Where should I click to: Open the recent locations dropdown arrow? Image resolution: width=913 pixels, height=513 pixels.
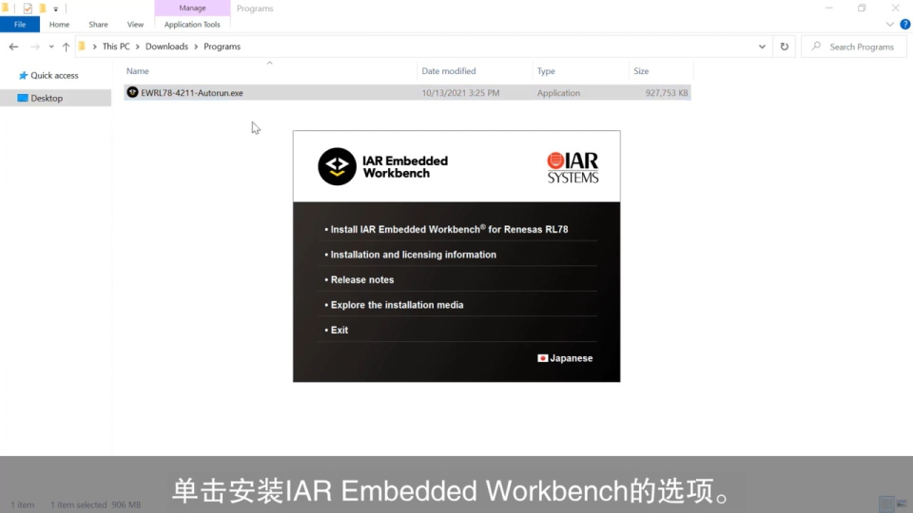[x=51, y=47]
